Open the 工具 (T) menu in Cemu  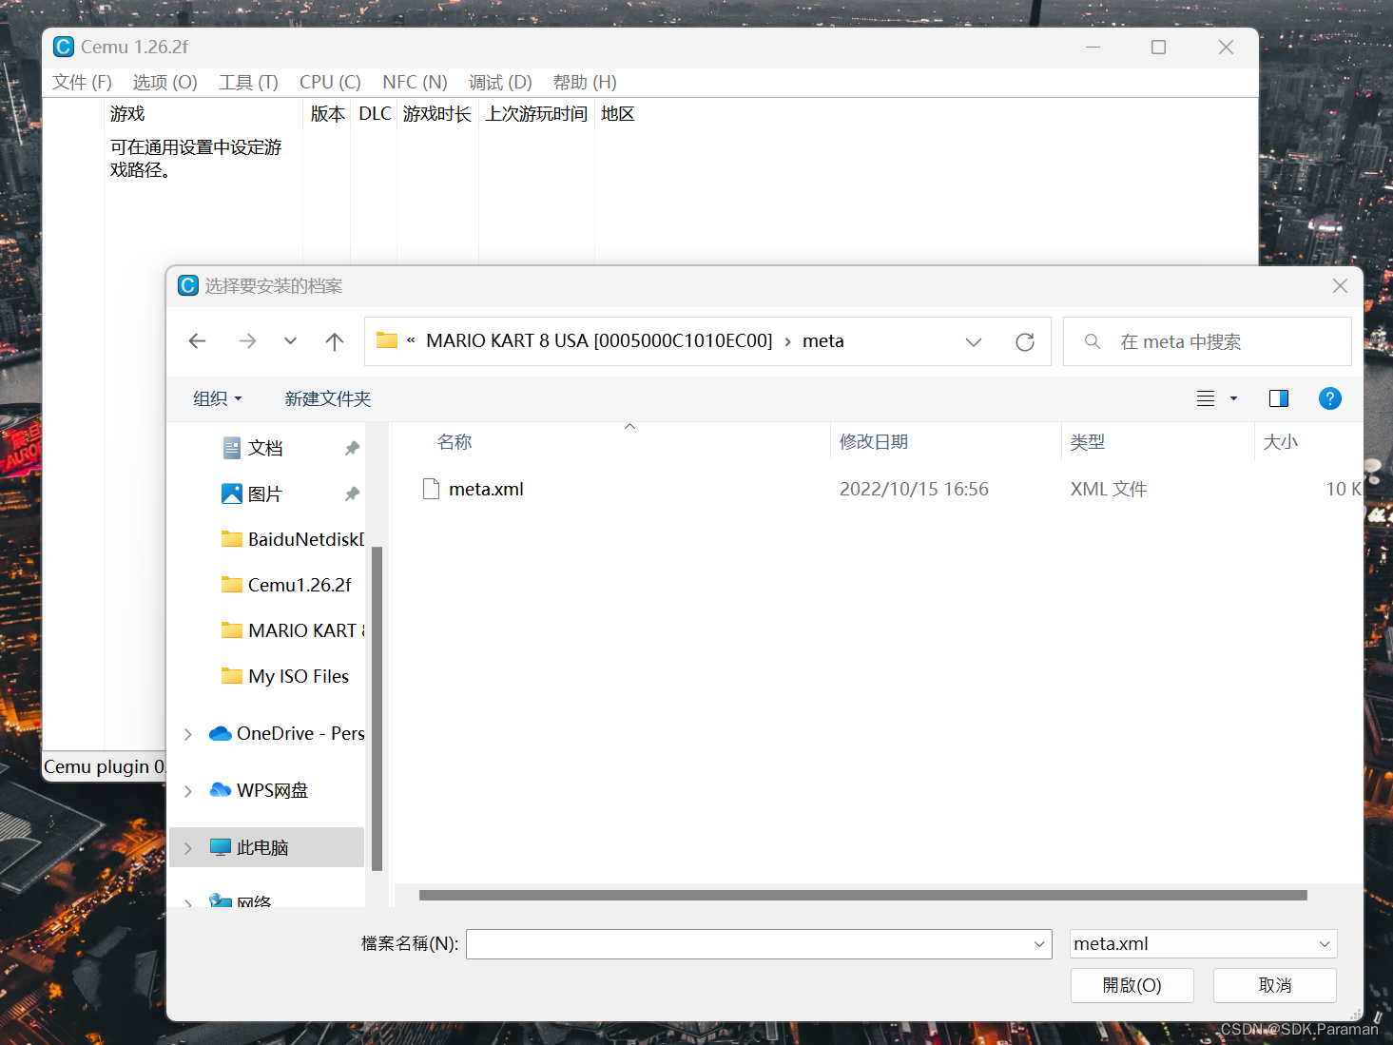248,82
